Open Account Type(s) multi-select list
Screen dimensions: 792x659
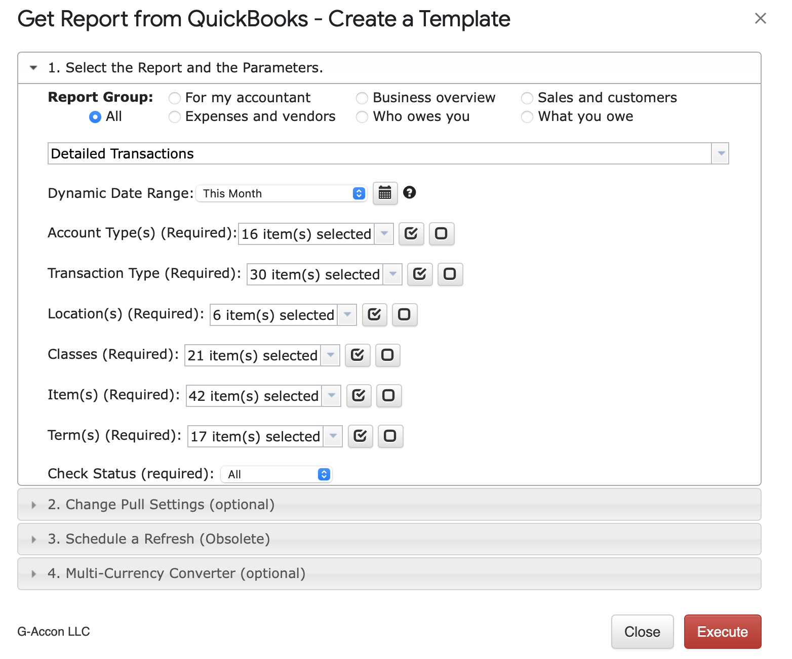coord(315,234)
